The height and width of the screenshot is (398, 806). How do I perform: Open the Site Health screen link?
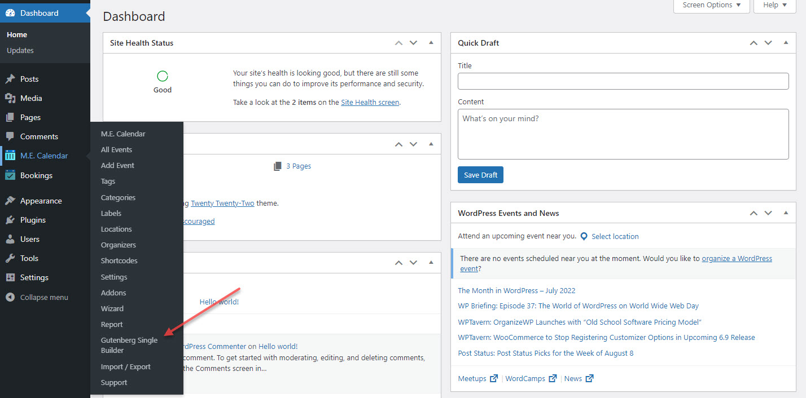[x=370, y=103]
